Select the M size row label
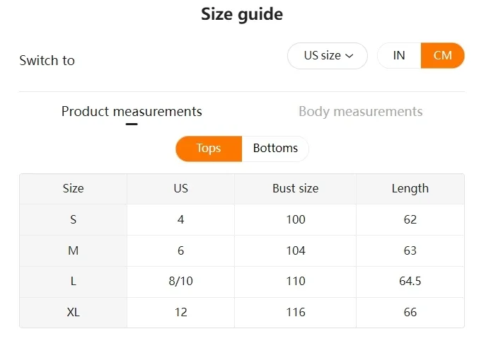This screenshot has height=341, width=491. [73, 250]
